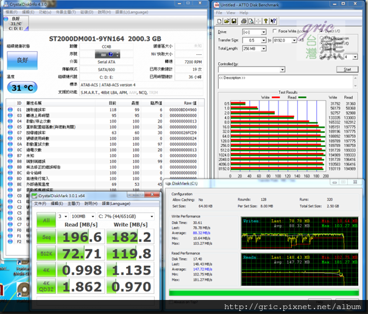Click the Seq write result 182.2
The height and width of the screenshot is (314, 368).
pos(130,237)
